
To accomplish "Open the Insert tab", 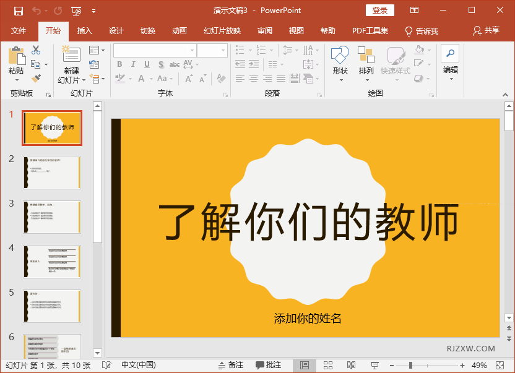I will coord(84,31).
